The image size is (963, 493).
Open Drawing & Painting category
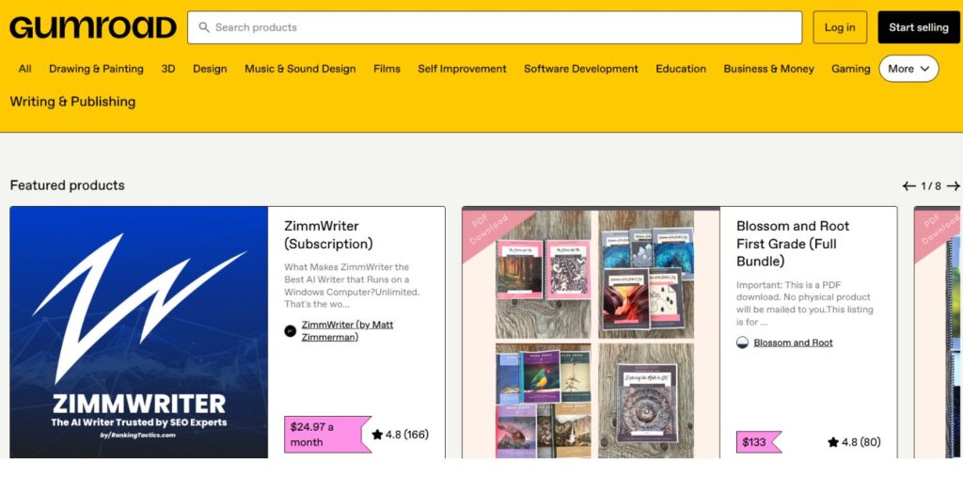(97, 69)
